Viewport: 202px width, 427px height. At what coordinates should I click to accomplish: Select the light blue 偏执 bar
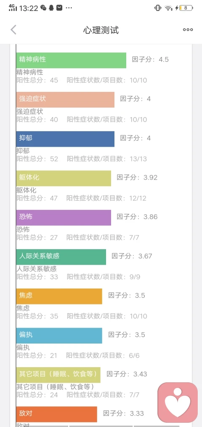pyautogui.click(x=59, y=336)
